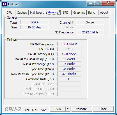Viewport: 117px width, 115px height.
Task: Open the Tools dropdown arrow
Action: click(x=68, y=109)
